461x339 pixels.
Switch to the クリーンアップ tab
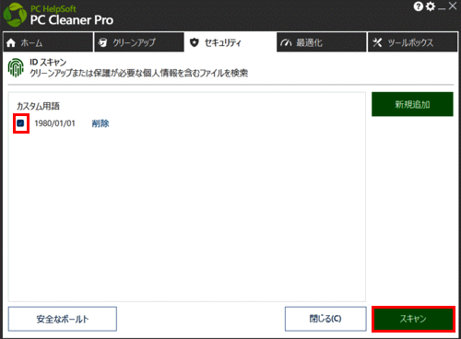point(139,42)
